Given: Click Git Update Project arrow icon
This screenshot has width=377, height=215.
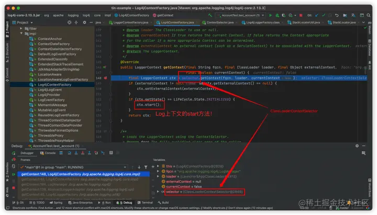Looking at the screenshot, I should 317,15.
